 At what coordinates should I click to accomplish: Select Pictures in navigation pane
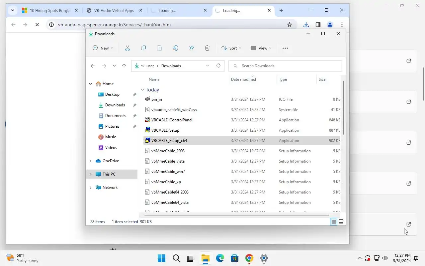coord(112,126)
